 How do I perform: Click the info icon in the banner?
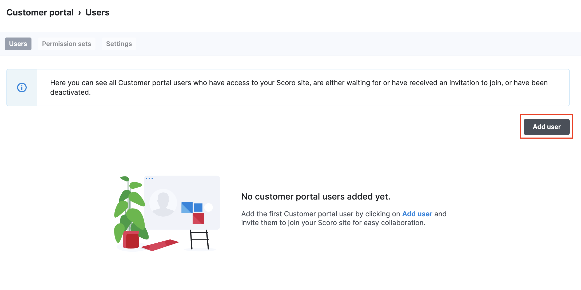pos(22,88)
